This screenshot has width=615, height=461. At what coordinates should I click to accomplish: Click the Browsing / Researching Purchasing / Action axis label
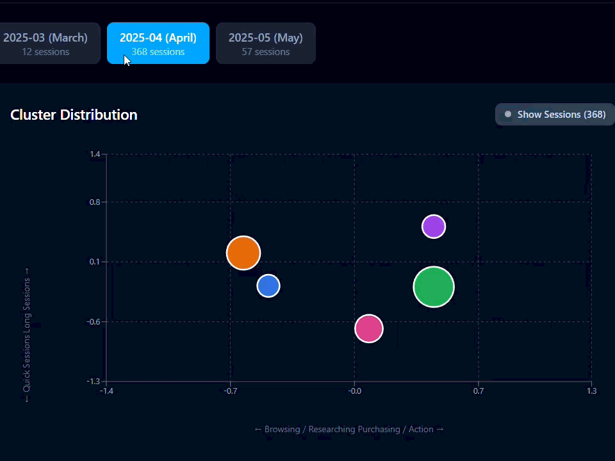click(x=349, y=429)
